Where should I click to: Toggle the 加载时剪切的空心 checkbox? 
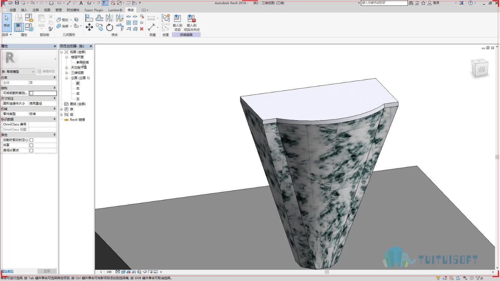click(x=31, y=140)
